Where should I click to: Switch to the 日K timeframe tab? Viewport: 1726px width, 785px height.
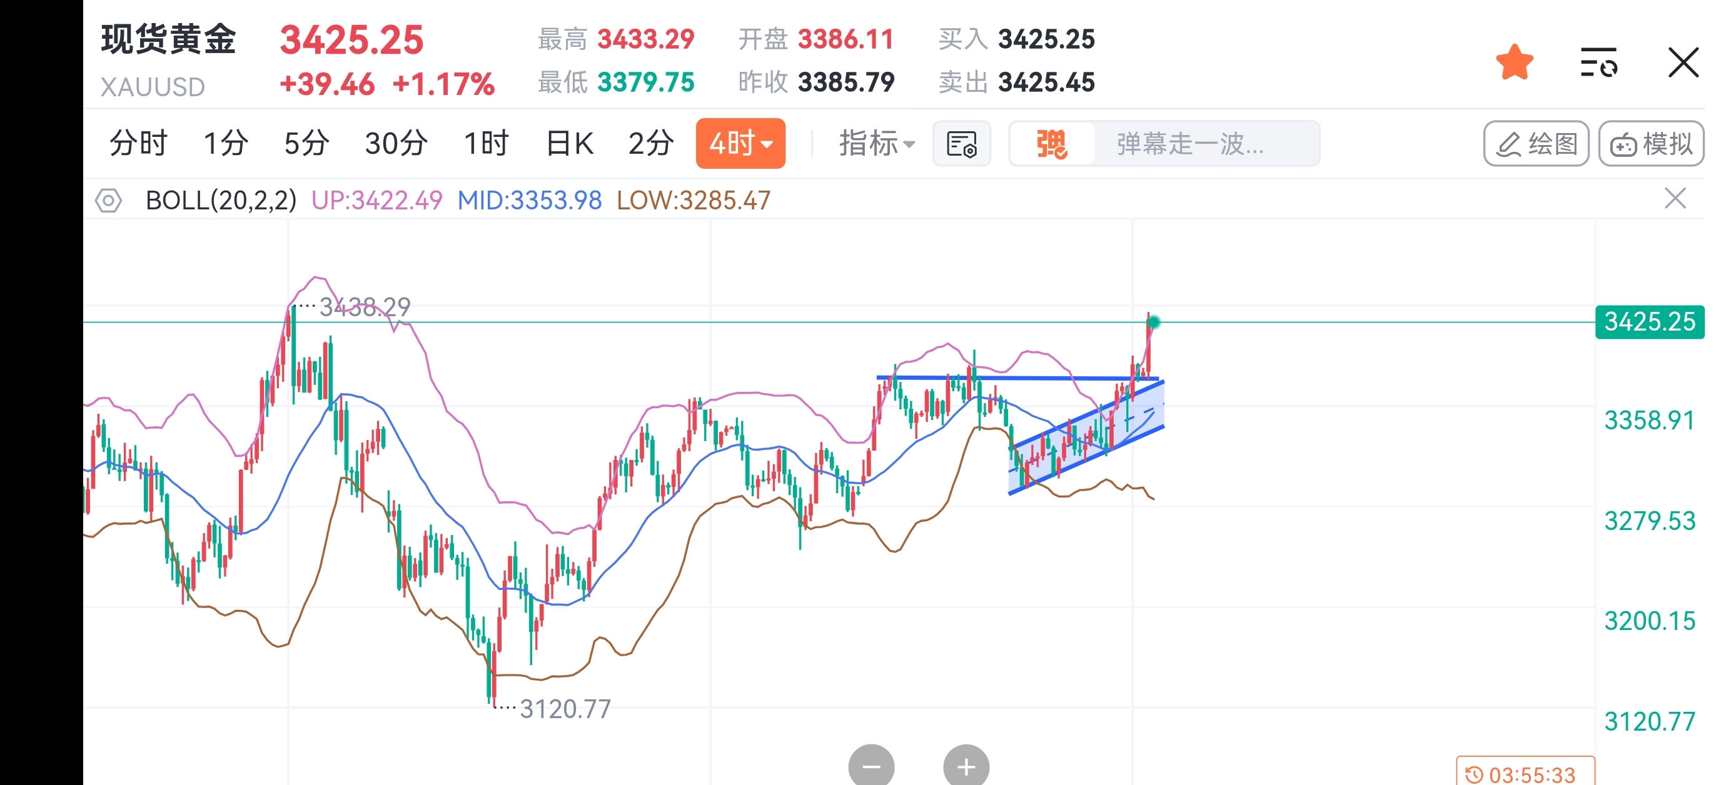coord(570,143)
